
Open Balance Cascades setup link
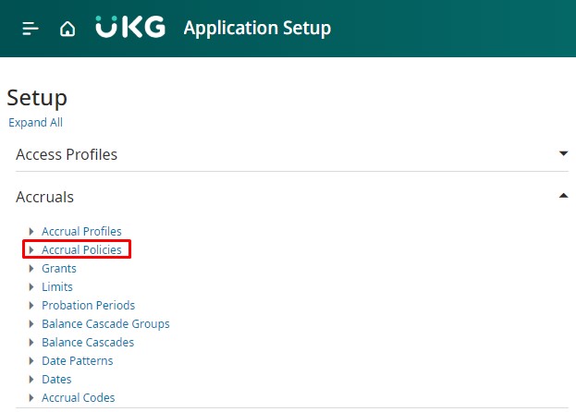click(x=88, y=342)
